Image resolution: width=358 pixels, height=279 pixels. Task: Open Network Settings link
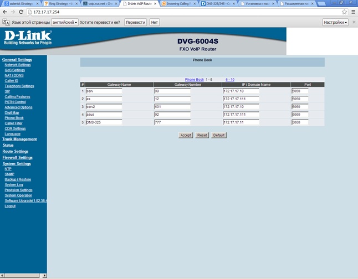pyautogui.click(x=18, y=65)
